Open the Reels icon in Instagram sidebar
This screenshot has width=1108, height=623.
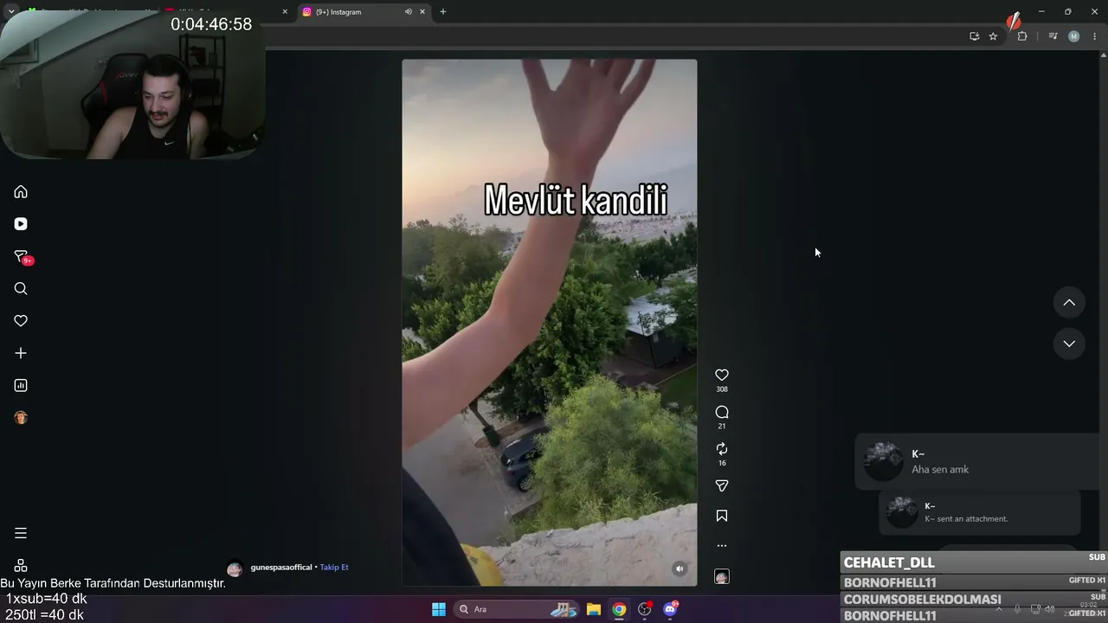click(21, 224)
